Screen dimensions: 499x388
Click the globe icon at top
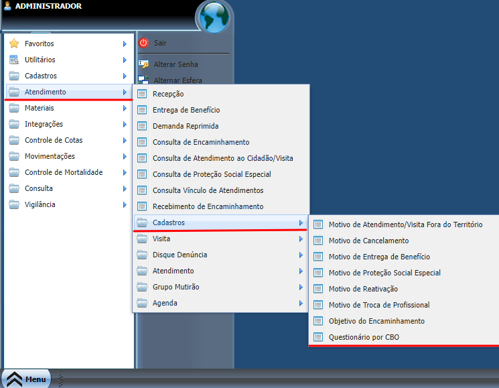(214, 17)
